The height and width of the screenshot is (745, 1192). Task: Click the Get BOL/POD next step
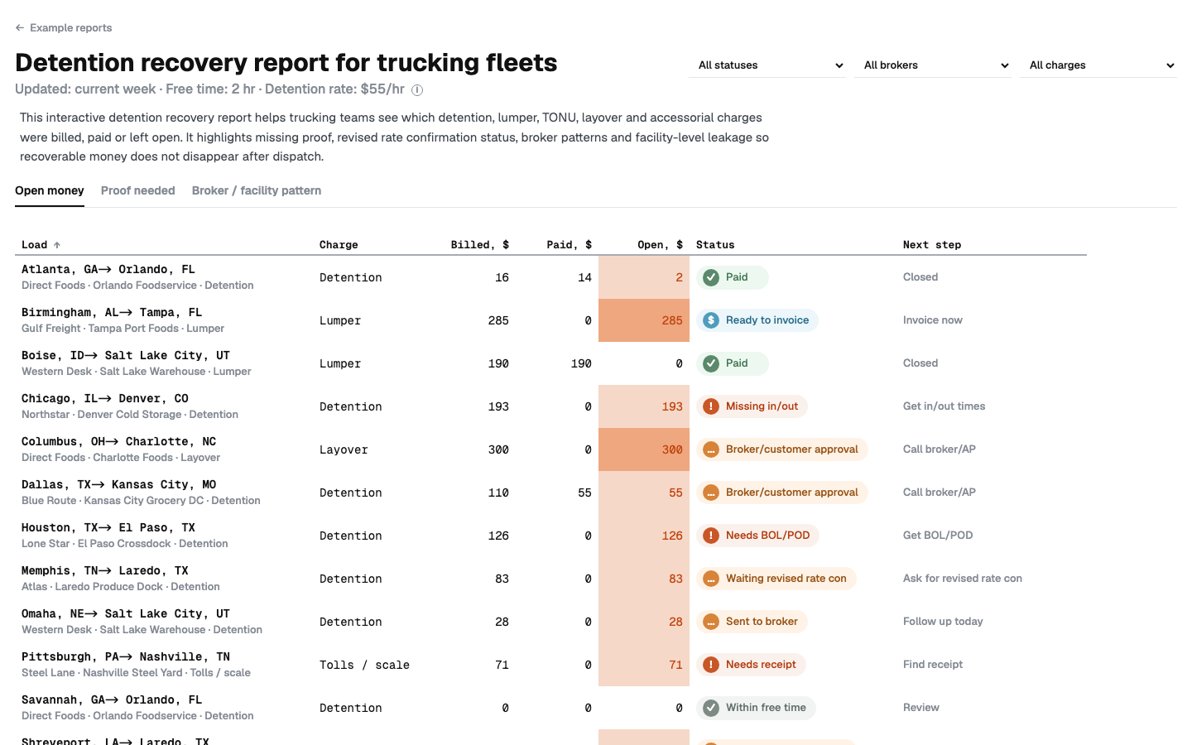[x=938, y=536]
